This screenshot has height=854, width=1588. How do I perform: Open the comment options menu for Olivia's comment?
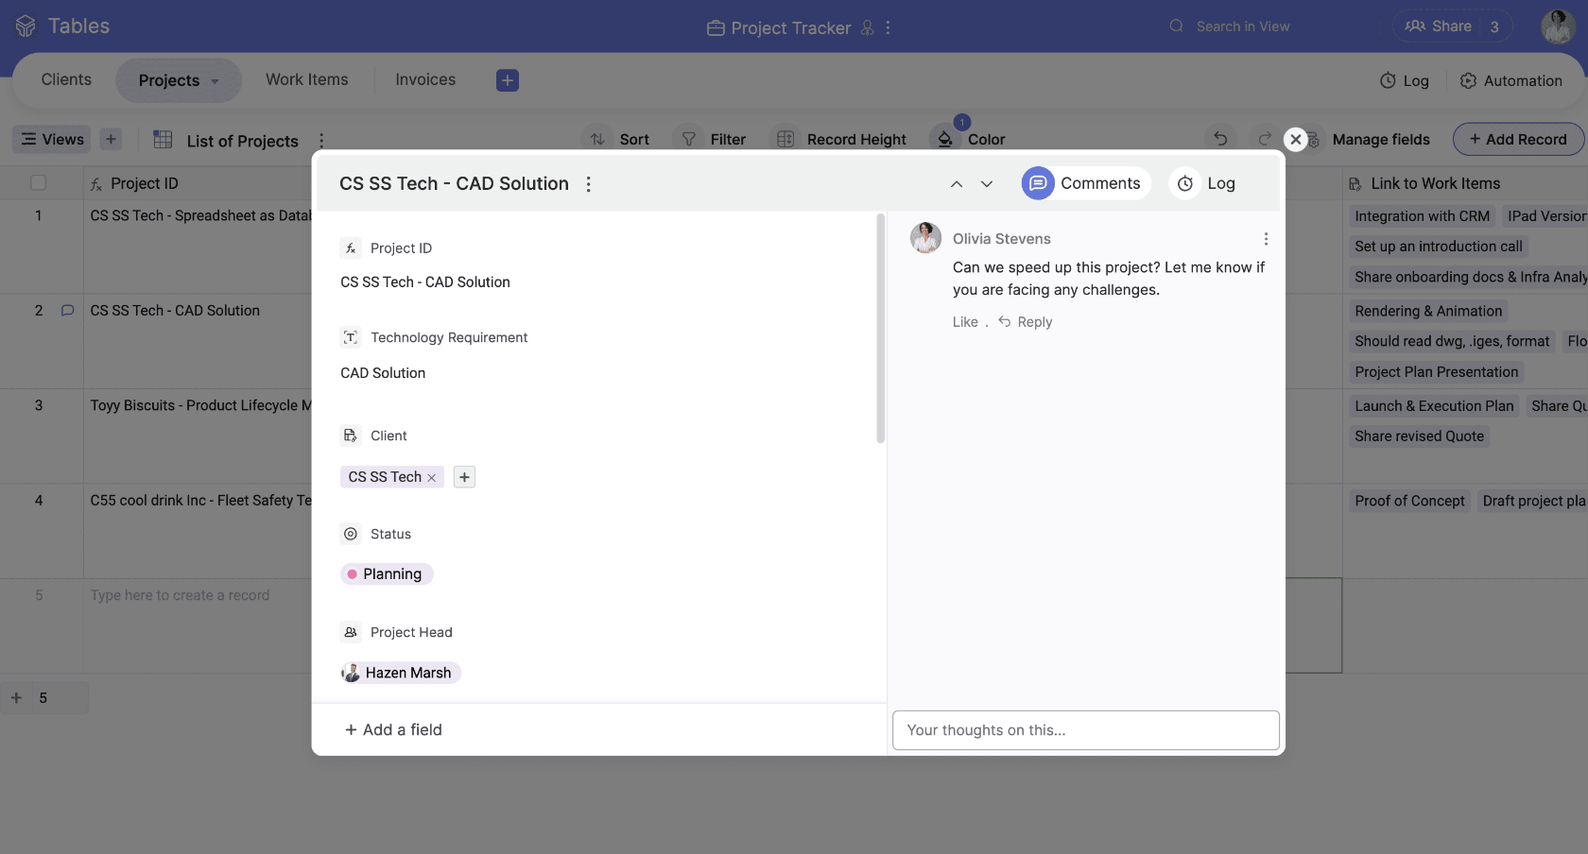[1266, 239]
